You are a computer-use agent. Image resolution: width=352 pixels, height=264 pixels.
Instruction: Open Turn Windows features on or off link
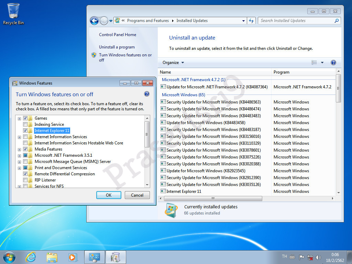pyautogui.click(x=125, y=57)
